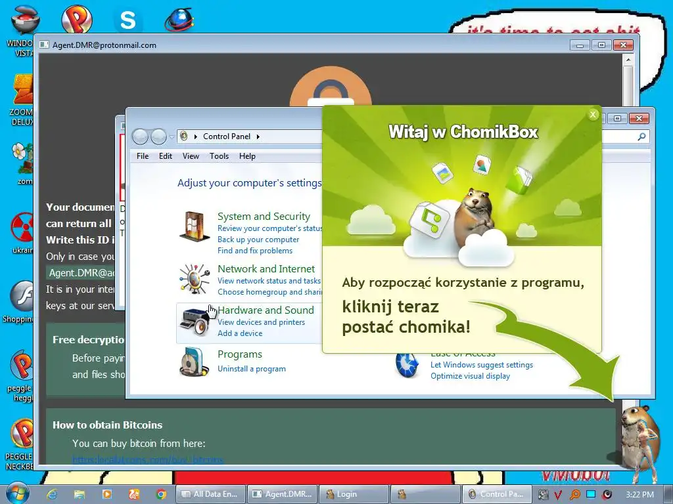The height and width of the screenshot is (504, 673).
Task: Click the taskbar clock showing 3:22 PM
Action: 639,495
